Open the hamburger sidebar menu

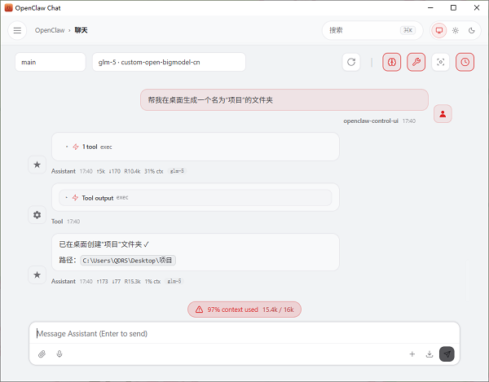pos(17,30)
